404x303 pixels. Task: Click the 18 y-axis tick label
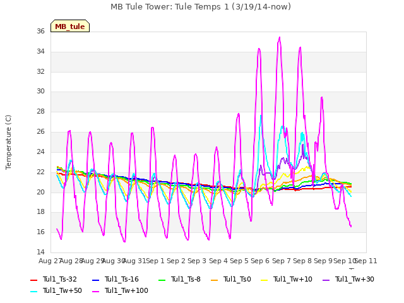pyautogui.click(x=40, y=212)
